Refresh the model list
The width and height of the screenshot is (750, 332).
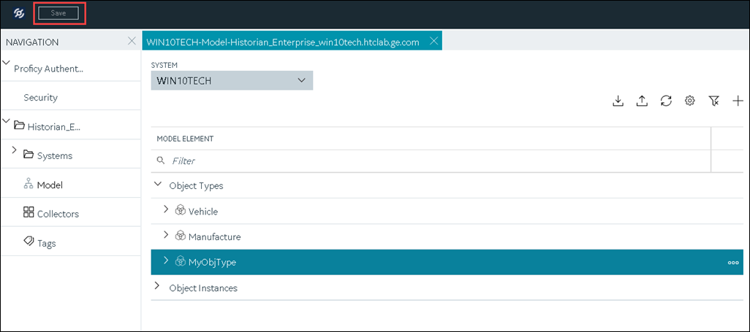(x=666, y=101)
